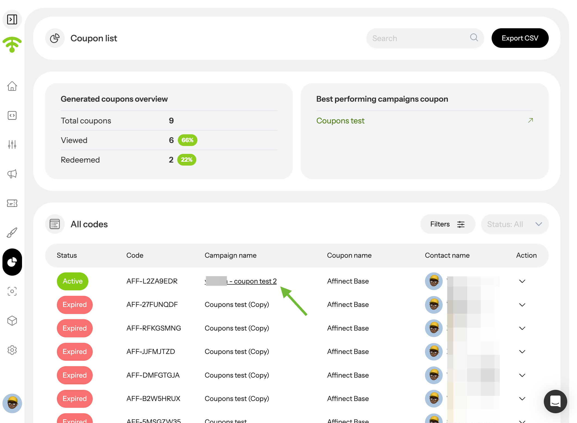
Task: Open the sliders settings icon in sidebar
Action: coord(12,145)
